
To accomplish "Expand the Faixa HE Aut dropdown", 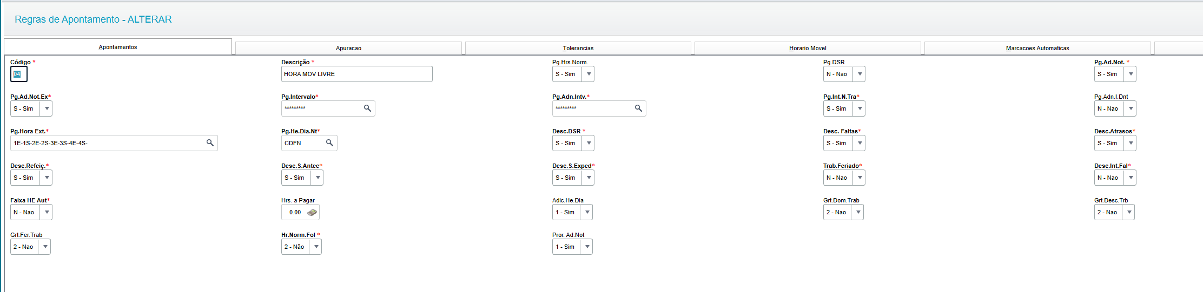I will 47,212.
